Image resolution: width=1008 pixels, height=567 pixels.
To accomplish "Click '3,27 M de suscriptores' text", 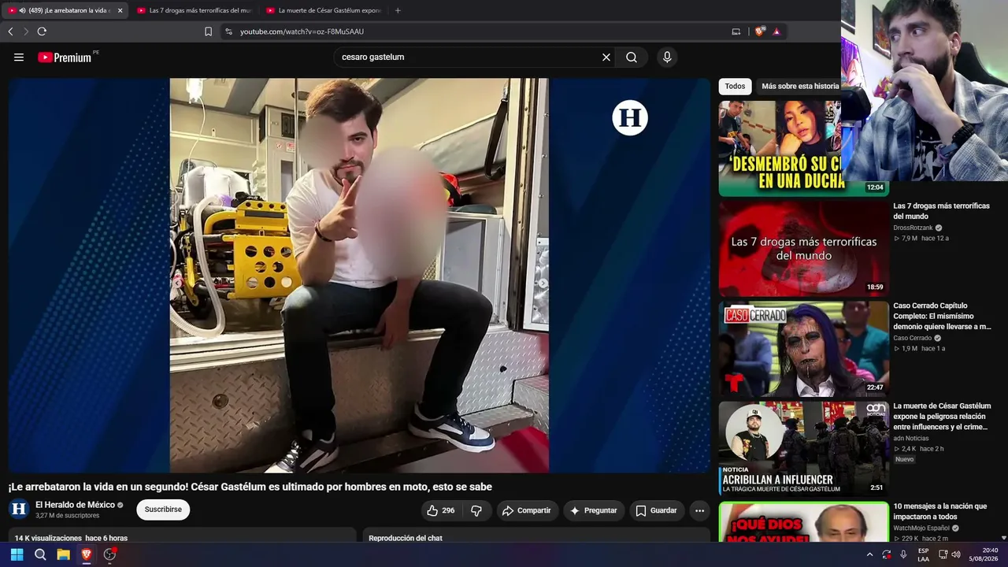I will (67, 516).
